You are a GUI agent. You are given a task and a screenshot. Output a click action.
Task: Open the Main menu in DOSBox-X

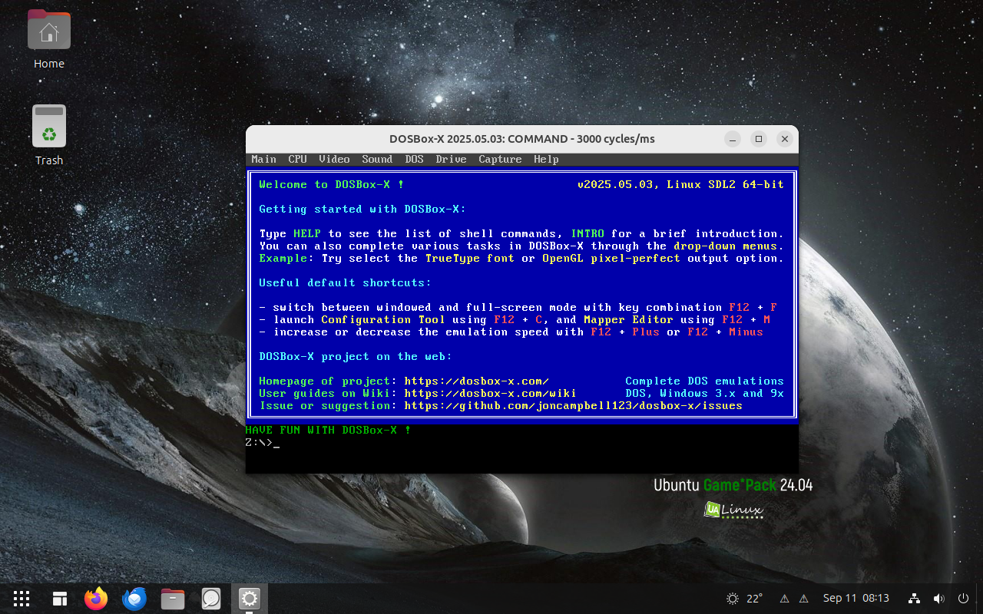coord(263,160)
